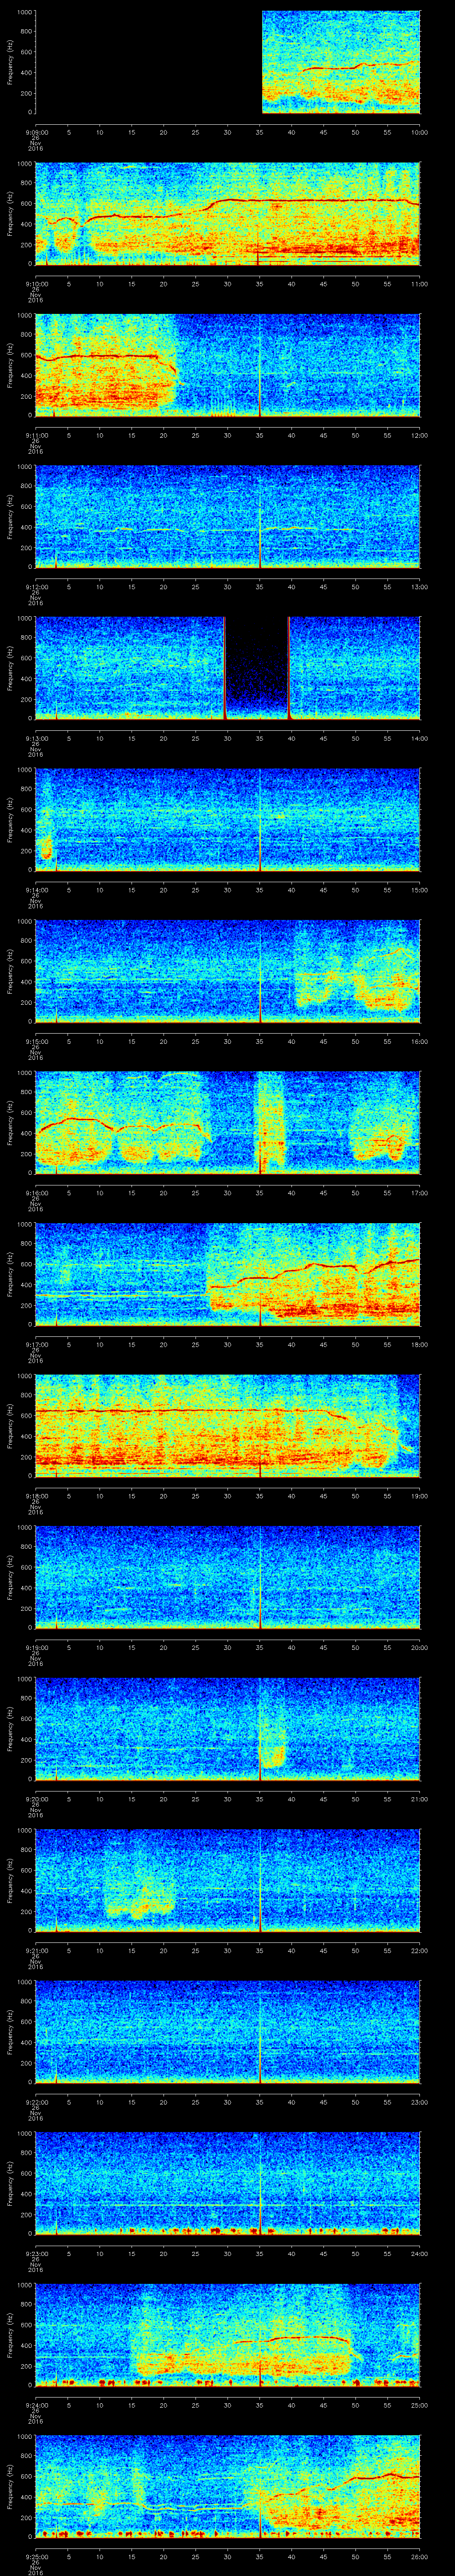Select the 9:16:00 spectrogram panel
Image resolution: width=455 pixels, height=2576 pixels.
[227, 1122]
